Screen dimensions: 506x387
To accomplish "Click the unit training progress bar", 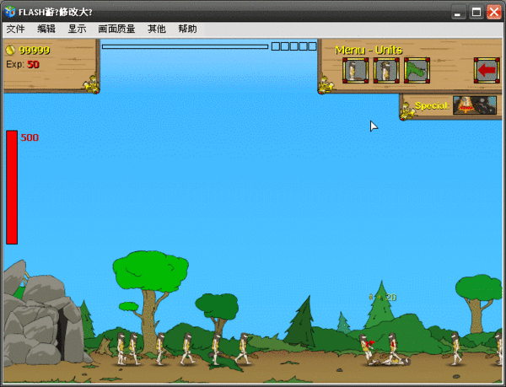I will pyautogui.click(x=185, y=46).
